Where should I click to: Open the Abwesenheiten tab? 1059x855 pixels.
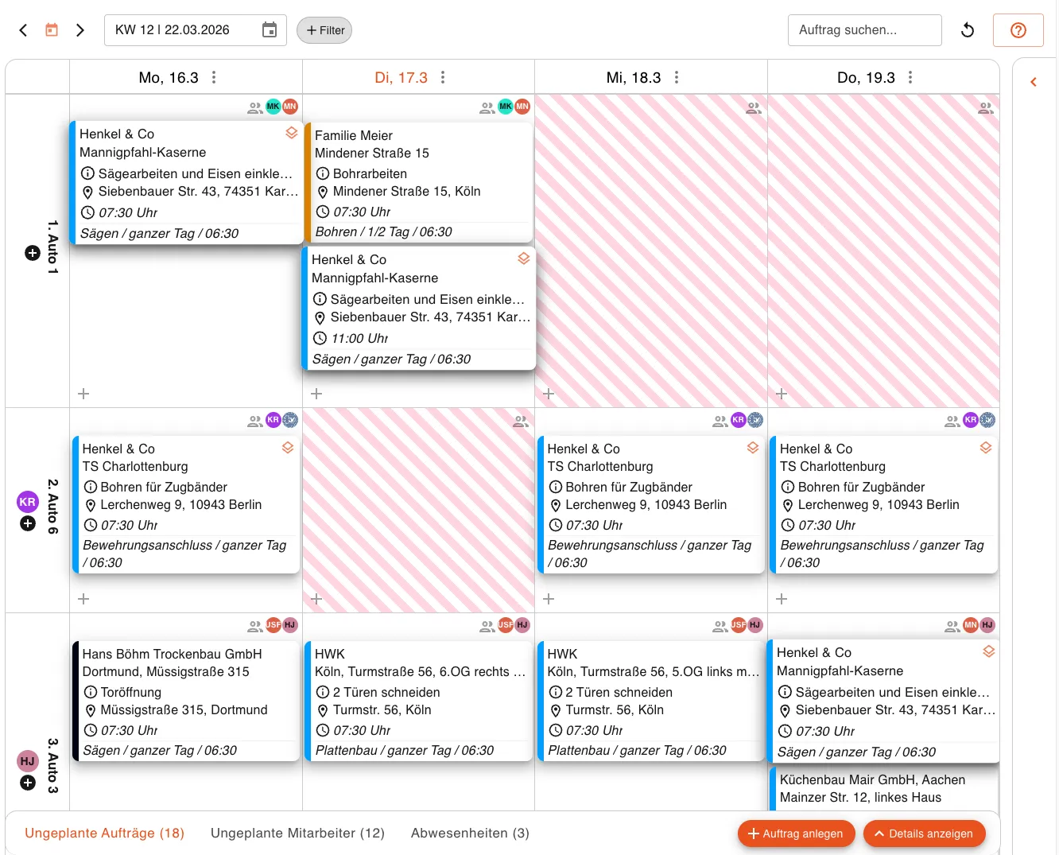(470, 833)
